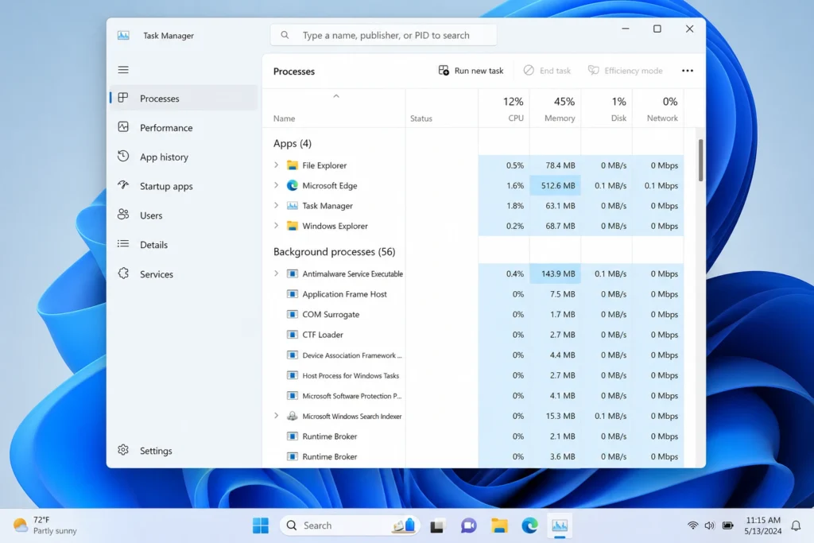The image size is (814, 543).
Task: Open File Explorer from the taskbar
Action: (499, 526)
